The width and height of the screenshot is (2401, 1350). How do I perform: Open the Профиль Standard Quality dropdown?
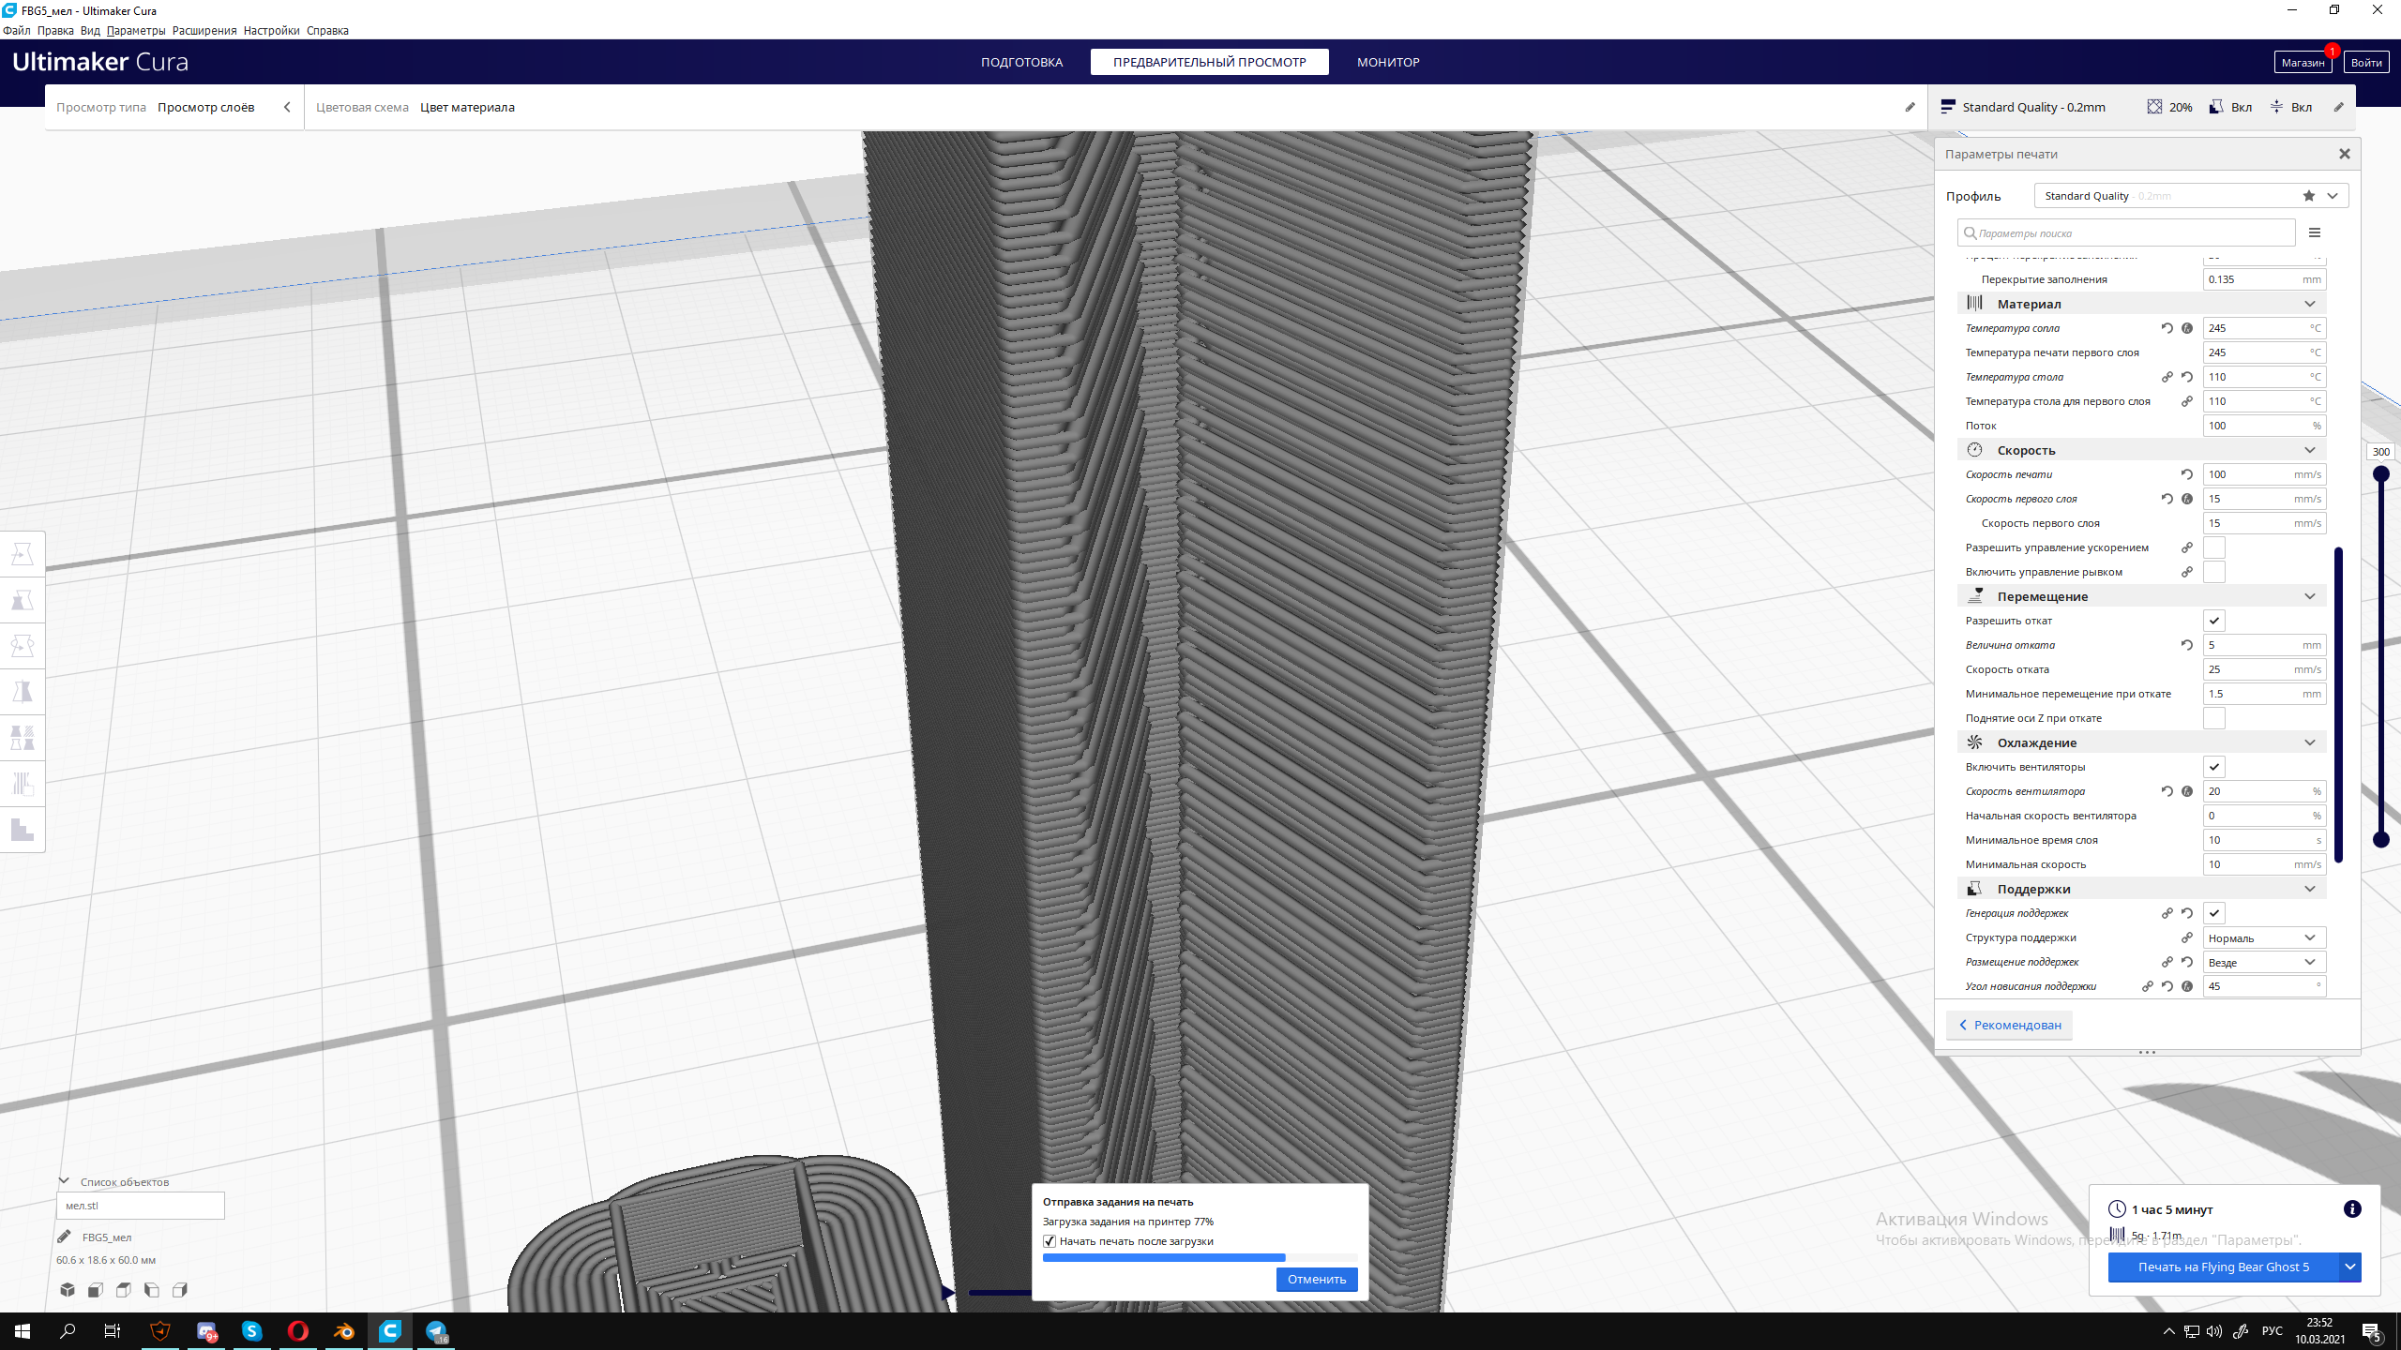point(2191,196)
